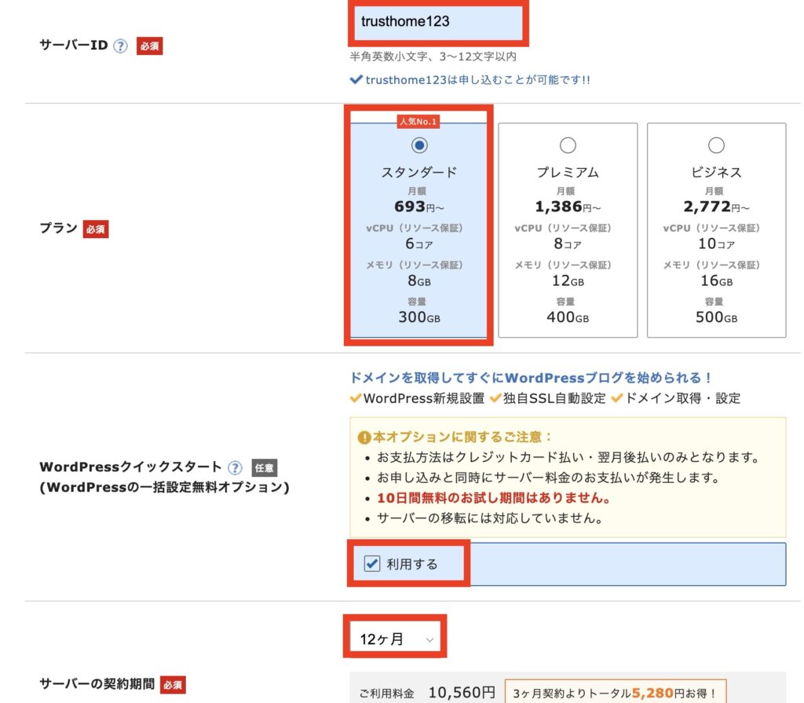Click the 必須 badge beside プラン
The height and width of the screenshot is (703, 804).
click(95, 229)
